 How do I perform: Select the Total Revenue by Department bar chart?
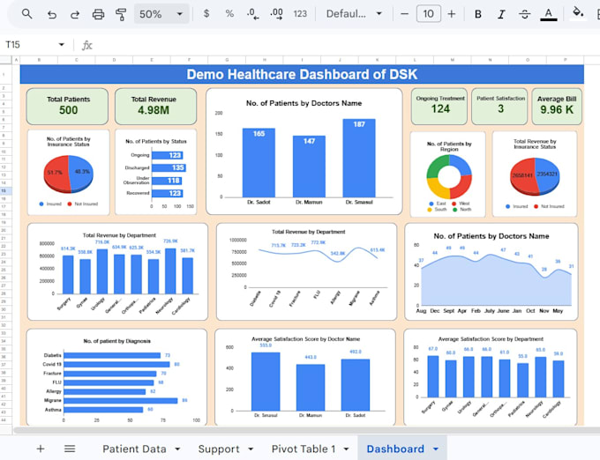click(x=117, y=272)
